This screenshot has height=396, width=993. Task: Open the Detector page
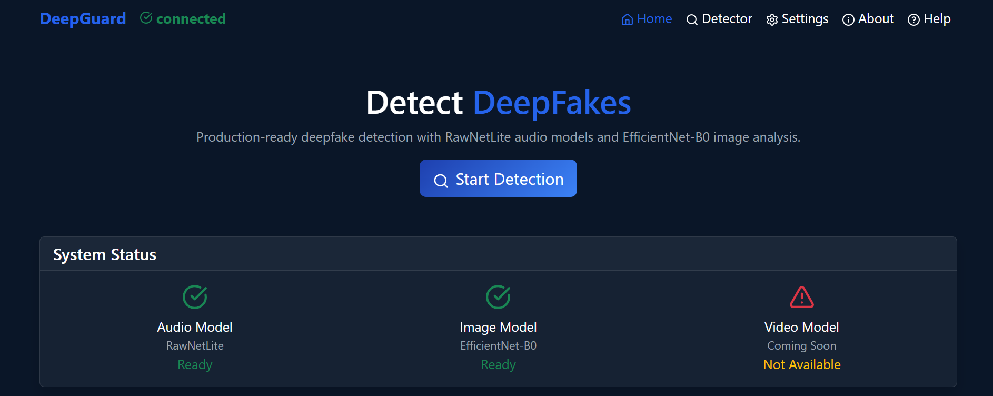click(x=727, y=19)
